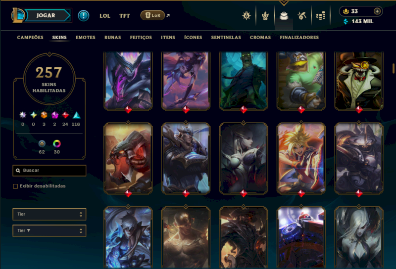Open the Collection bag icon
Image resolution: width=396 pixels, height=269 pixels.
coord(284,16)
